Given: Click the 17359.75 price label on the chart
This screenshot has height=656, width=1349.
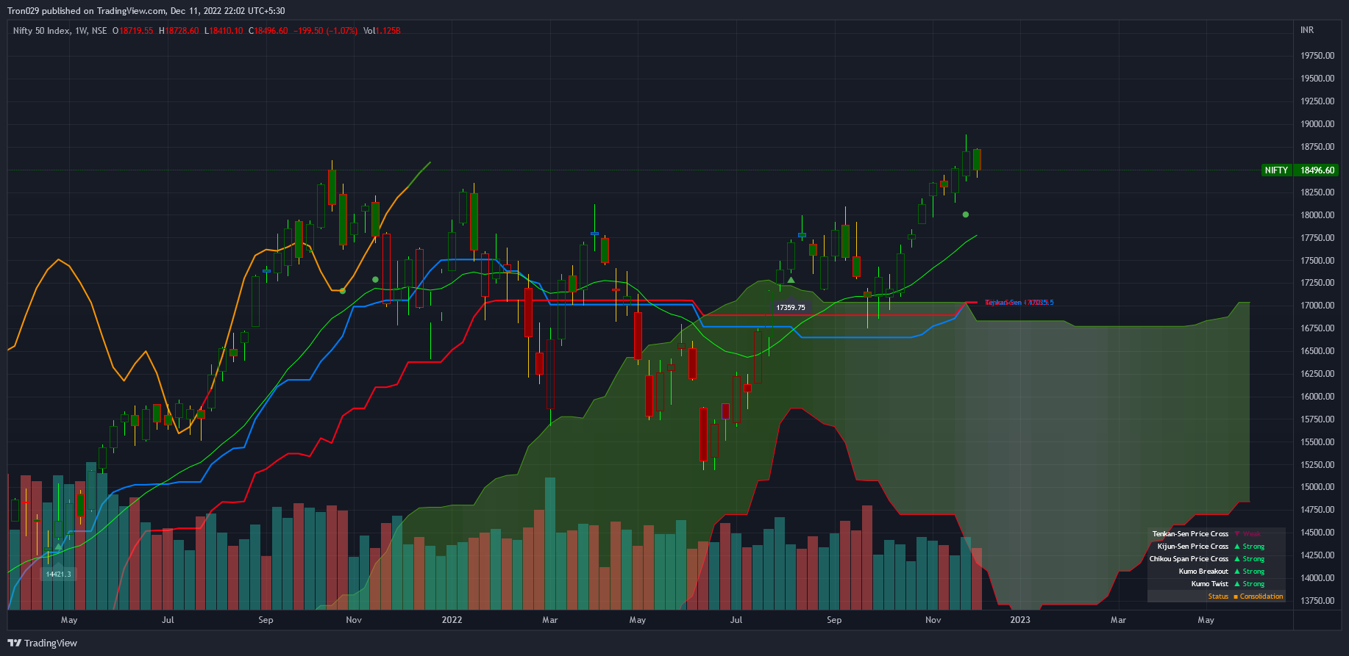Looking at the screenshot, I should (x=791, y=308).
